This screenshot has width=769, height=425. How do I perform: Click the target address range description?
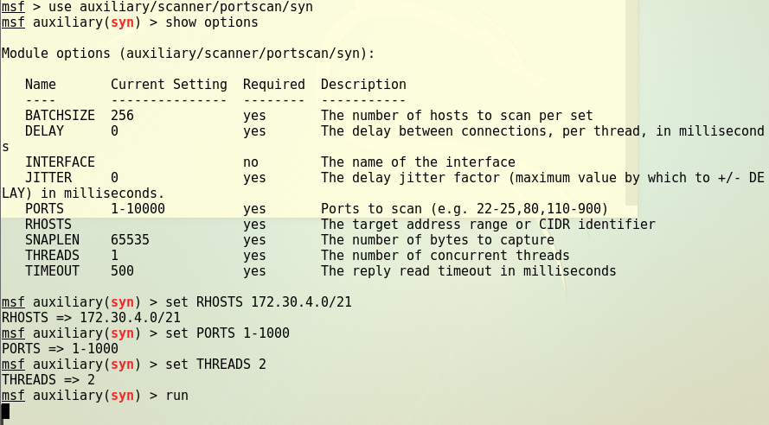(x=488, y=225)
